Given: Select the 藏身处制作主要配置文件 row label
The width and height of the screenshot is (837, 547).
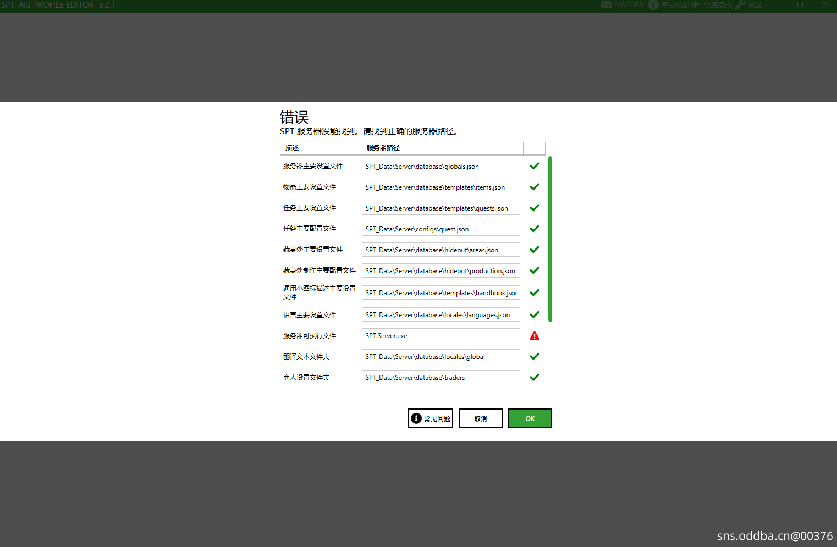Looking at the screenshot, I should (320, 270).
